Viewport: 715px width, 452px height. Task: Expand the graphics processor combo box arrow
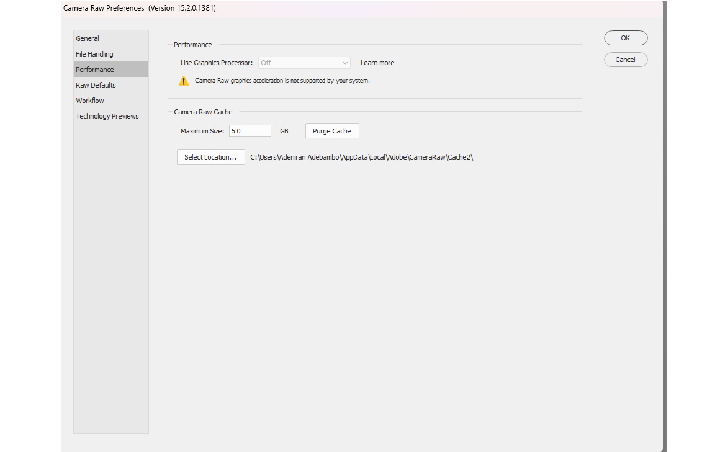click(x=346, y=62)
